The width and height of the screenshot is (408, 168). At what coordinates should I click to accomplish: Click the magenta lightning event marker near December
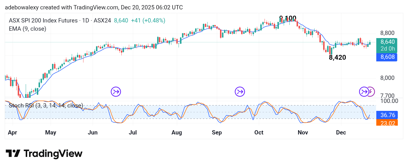pyautogui.click(x=371, y=91)
